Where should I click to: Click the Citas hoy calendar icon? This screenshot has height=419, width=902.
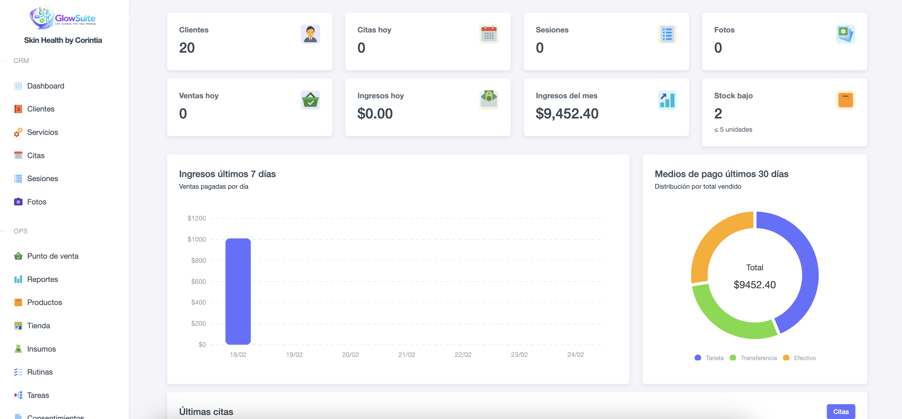coord(489,34)
